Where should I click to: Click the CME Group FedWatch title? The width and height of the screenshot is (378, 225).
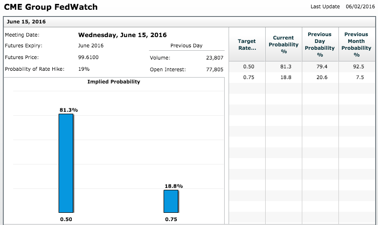[x=51, y=7]
